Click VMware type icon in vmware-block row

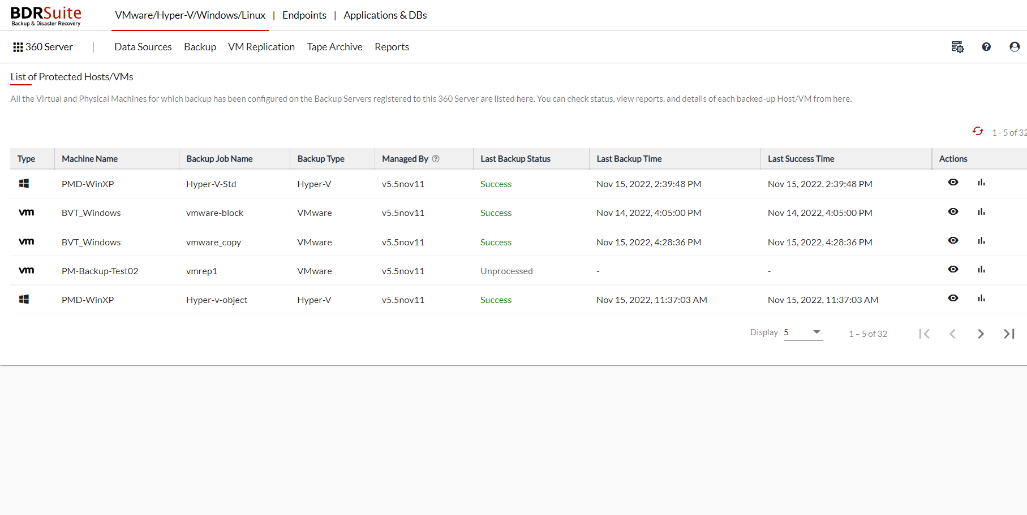coord(26,213)
